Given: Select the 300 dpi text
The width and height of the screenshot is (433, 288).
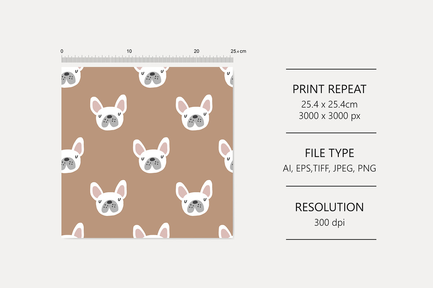Looking at the screenshot, I should click(329, 222).
